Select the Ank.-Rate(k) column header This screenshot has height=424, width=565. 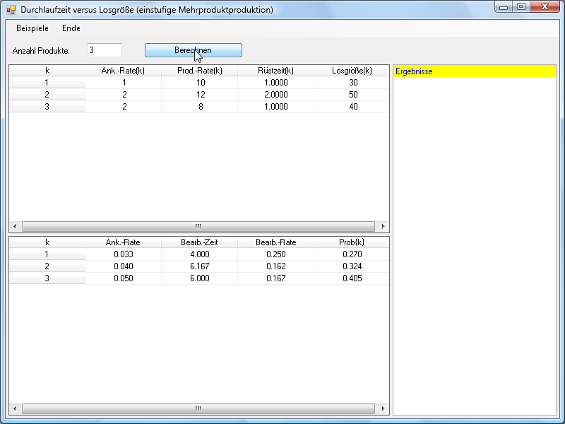123,71
